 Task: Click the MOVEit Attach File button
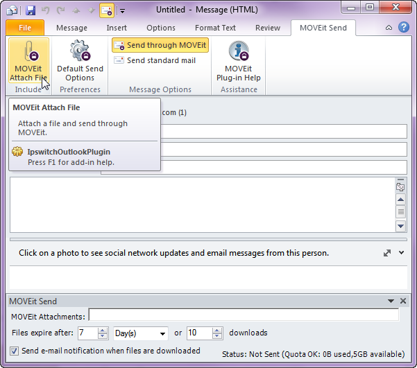click(28, 61)
